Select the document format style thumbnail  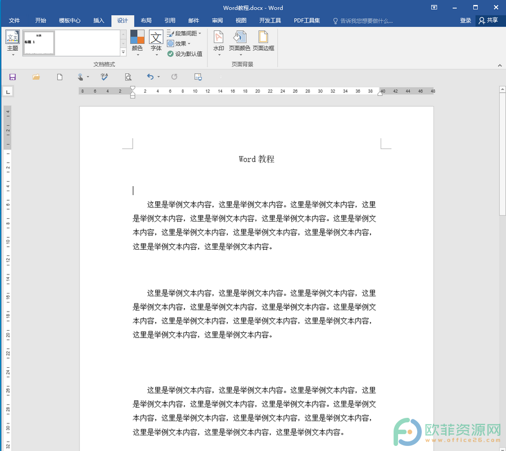pos(39,43)
